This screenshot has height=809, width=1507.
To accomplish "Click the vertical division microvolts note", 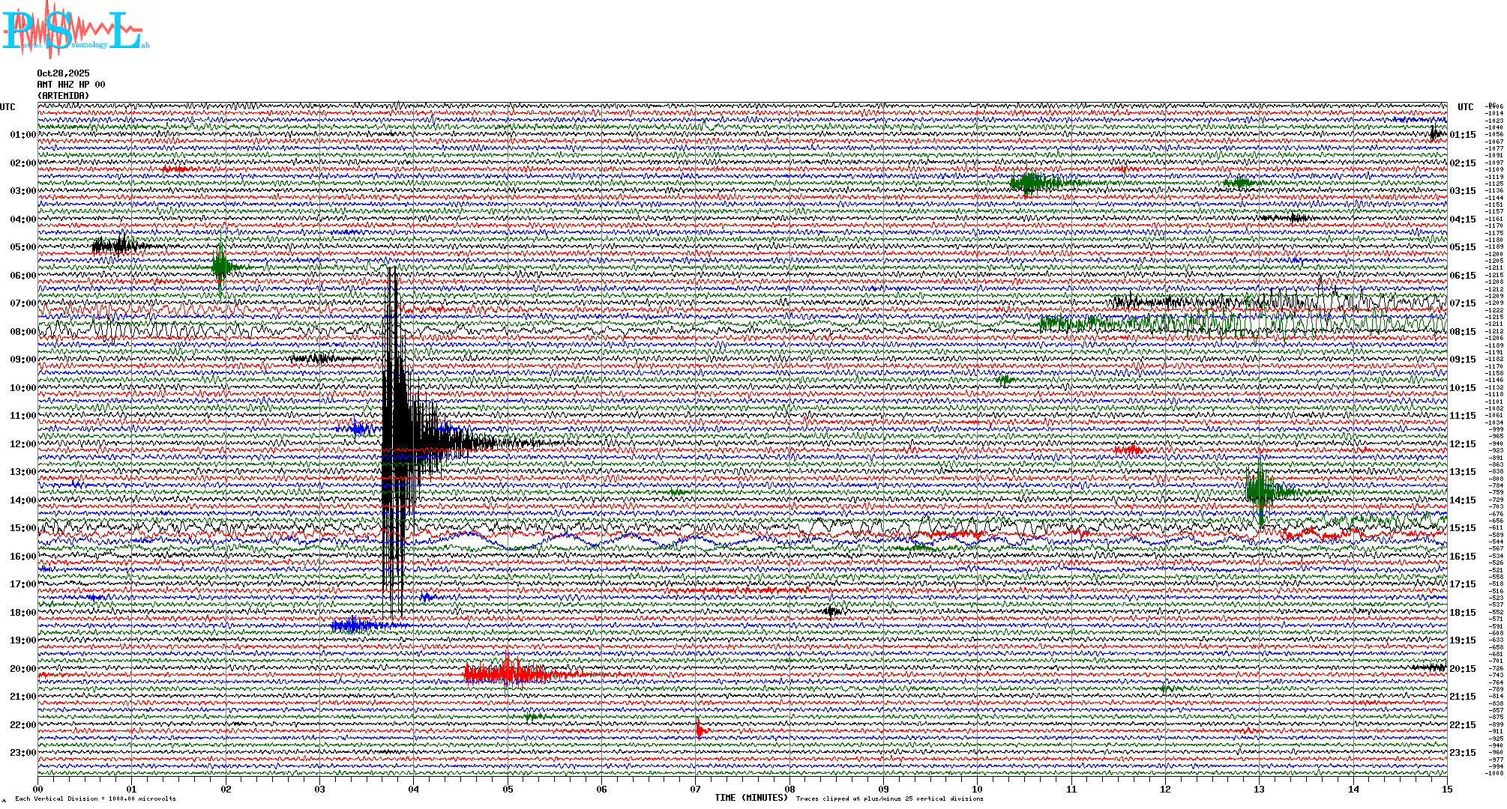I will coord(95,799).
